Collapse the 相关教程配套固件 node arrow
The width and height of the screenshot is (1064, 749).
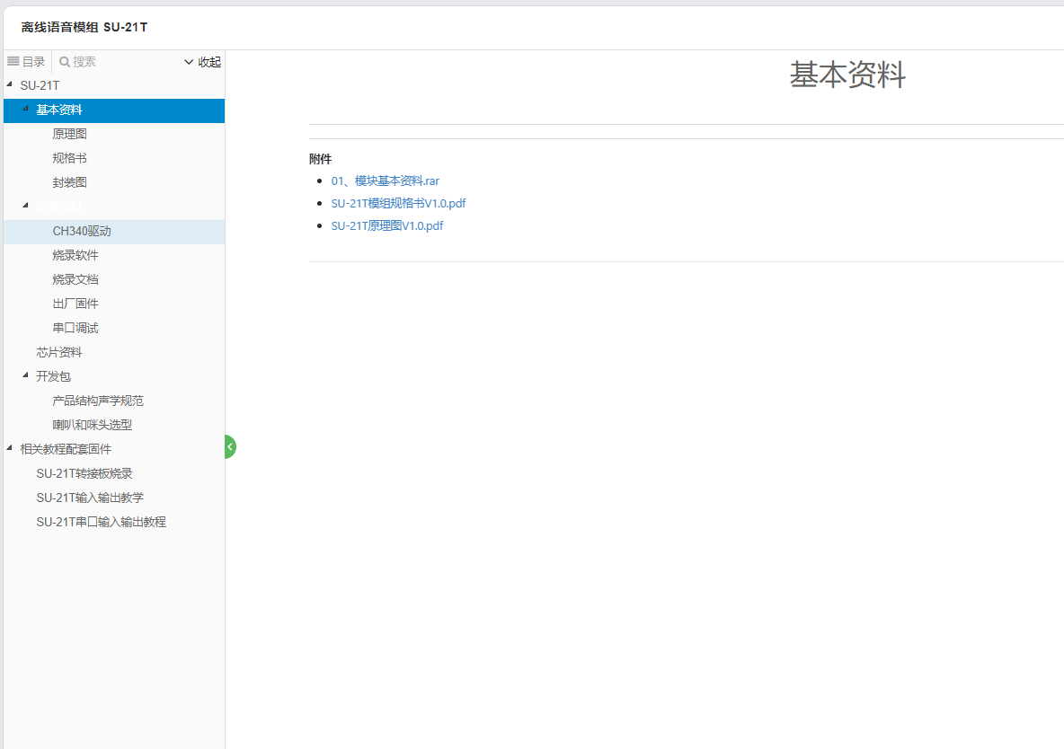[9, 448]
